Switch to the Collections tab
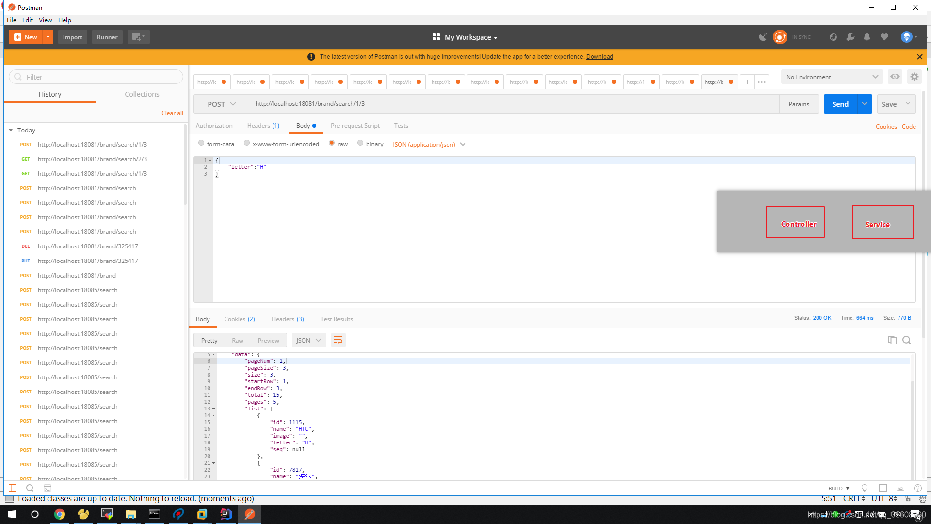Screen dimensions: 931x524 click(x=142, y=94)
